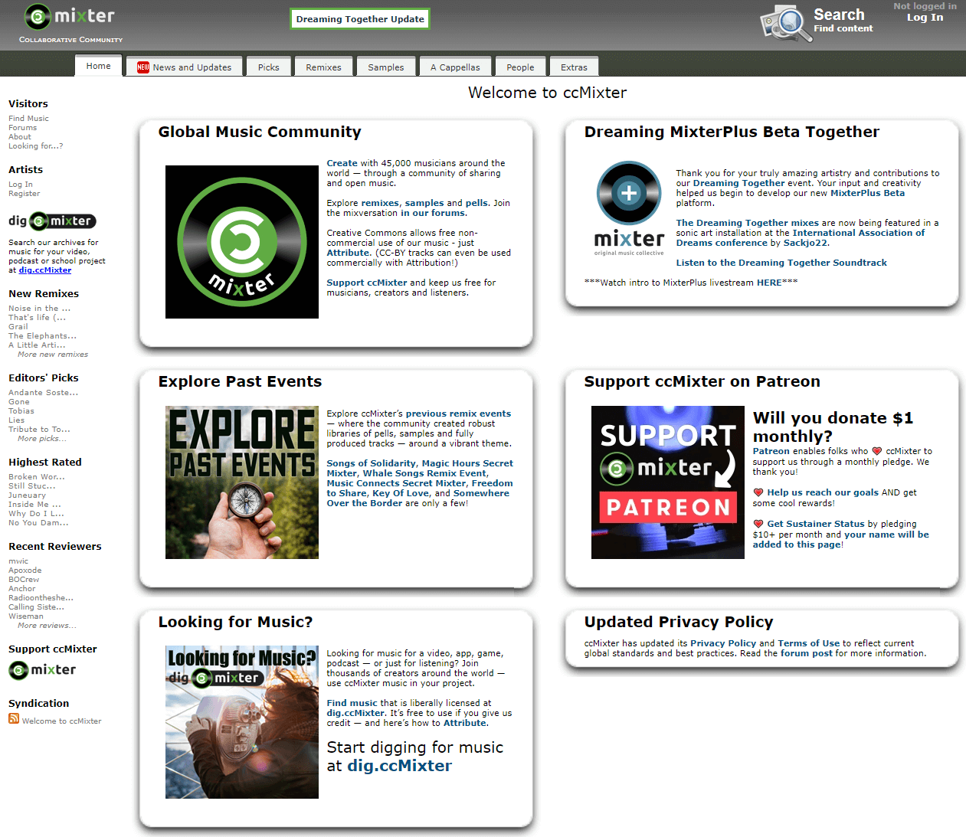Open the Support Mixter Patreon image
This screenshot has width=966, height=837.
pyautogui.click(x=668, y=482)
